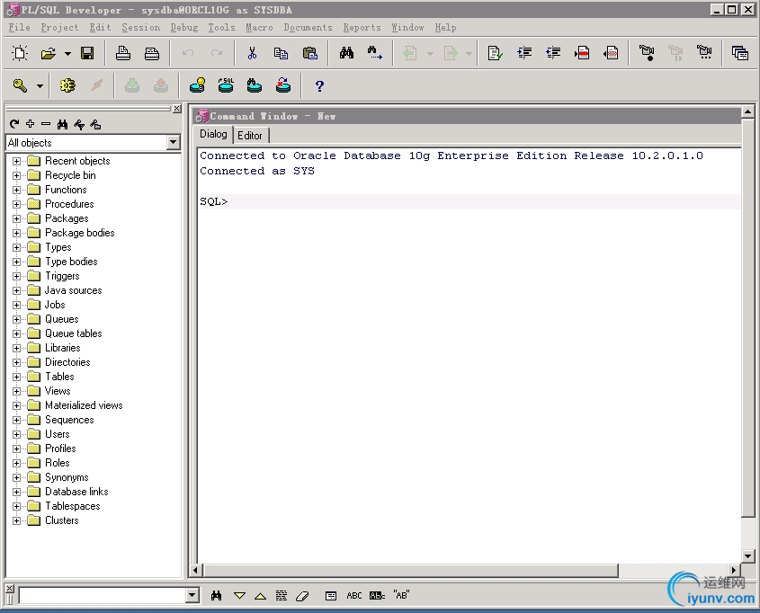The width and height of the screenshot is (760, 613).
Task: Open the Tools menu
Action: coord(221,28)
